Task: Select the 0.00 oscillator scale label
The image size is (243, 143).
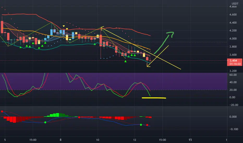Action: (232, 97)
